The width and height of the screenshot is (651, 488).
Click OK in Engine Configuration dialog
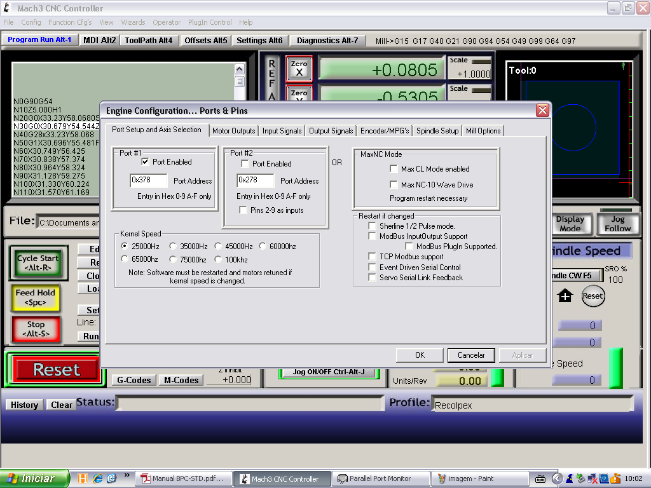420,355
